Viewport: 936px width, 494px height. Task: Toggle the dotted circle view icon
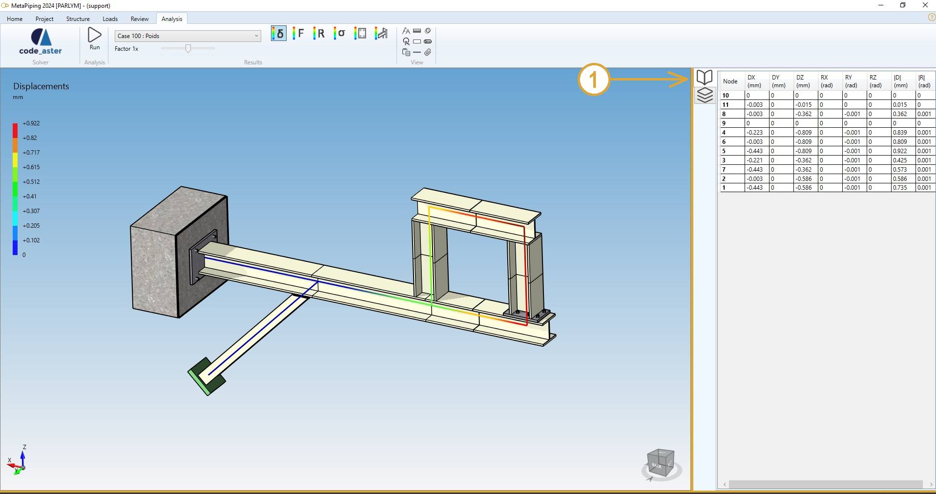(x=428, y=31)
